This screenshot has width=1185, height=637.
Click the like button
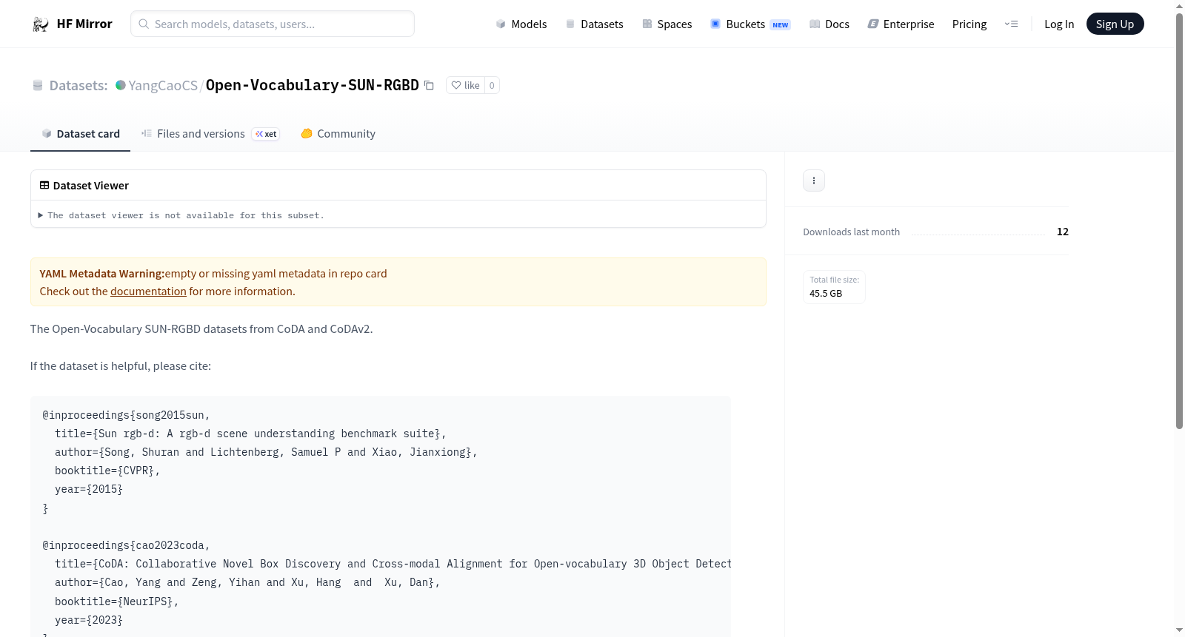(x=465, y=85)
